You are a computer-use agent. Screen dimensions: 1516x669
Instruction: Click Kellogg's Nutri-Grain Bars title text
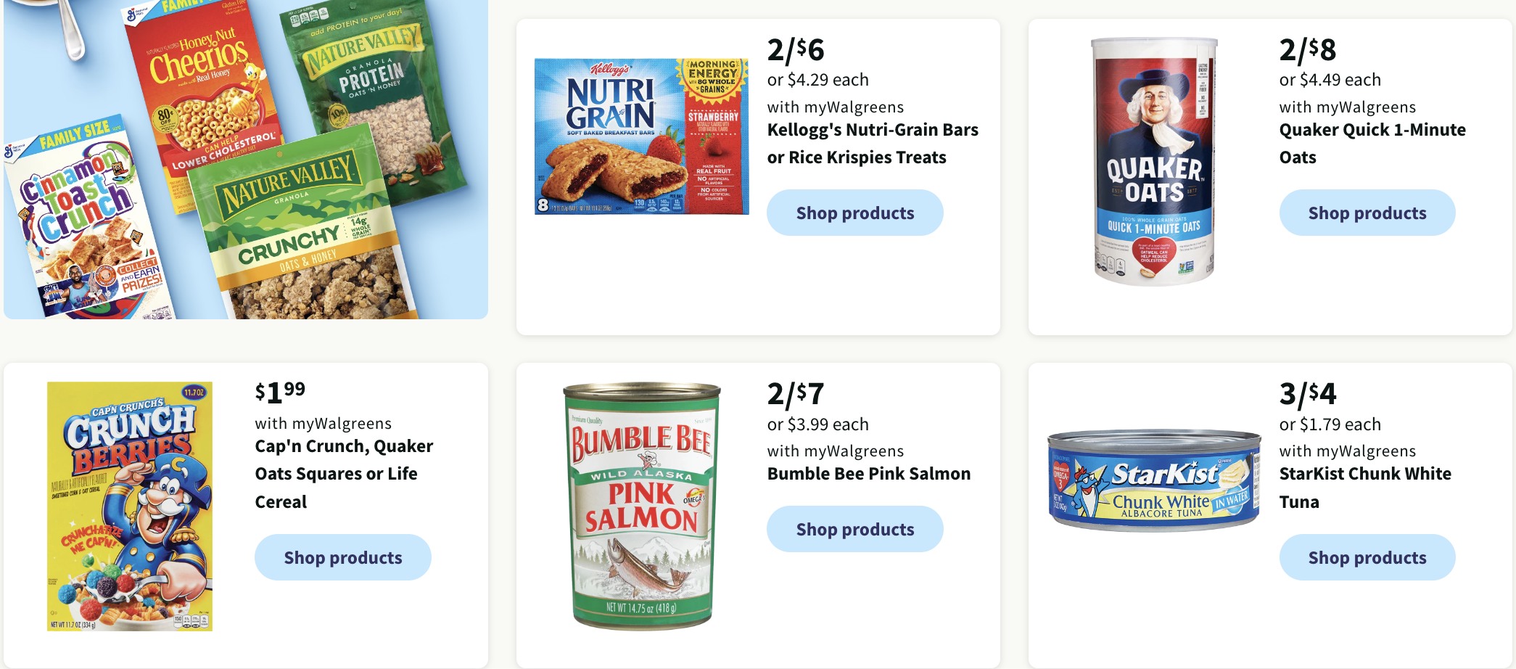[x=873, y=144]
